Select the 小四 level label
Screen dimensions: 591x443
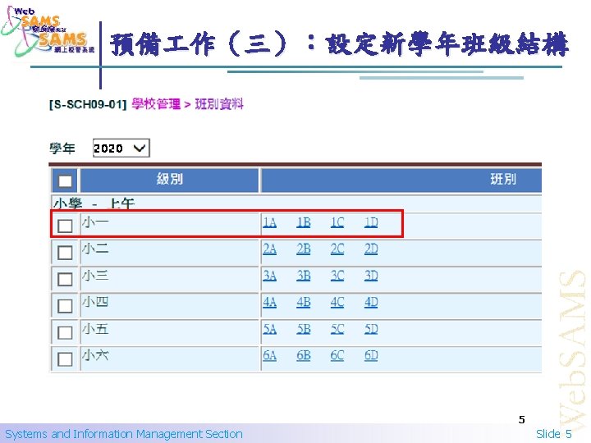[x=95, y=303]
